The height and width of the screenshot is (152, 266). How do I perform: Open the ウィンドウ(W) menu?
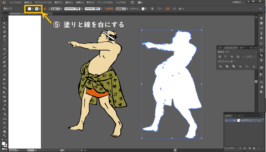pyautogui.click(x=105, y=2)
